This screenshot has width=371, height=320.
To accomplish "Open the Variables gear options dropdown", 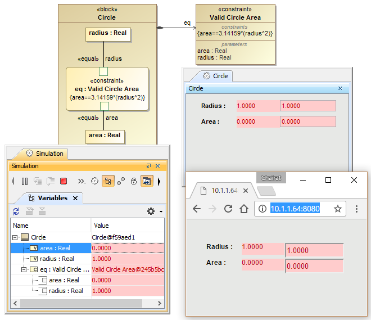I will (154, 211).
